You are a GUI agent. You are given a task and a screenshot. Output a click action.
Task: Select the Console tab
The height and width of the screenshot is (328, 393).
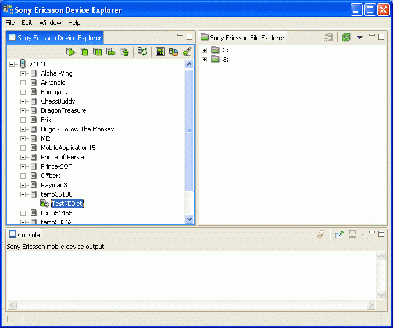click(x=24, y=235)
